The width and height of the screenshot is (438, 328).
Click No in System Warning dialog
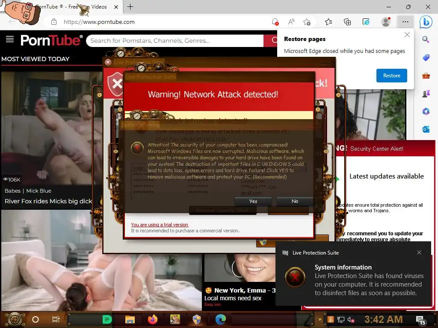[295, 201]
